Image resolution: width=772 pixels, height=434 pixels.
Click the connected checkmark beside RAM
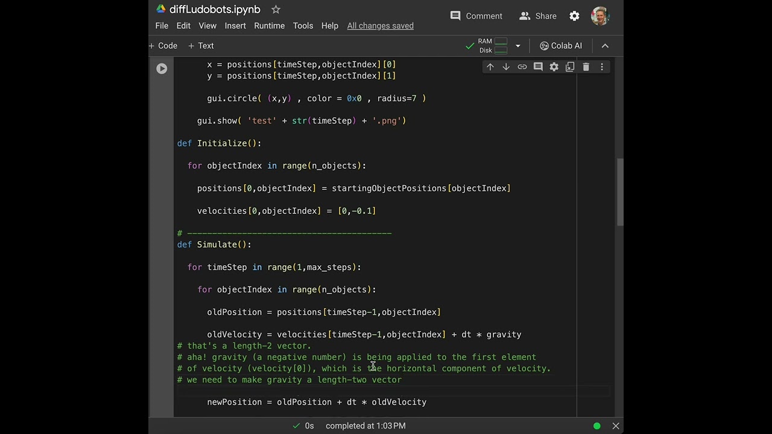(x=470, y=46)
